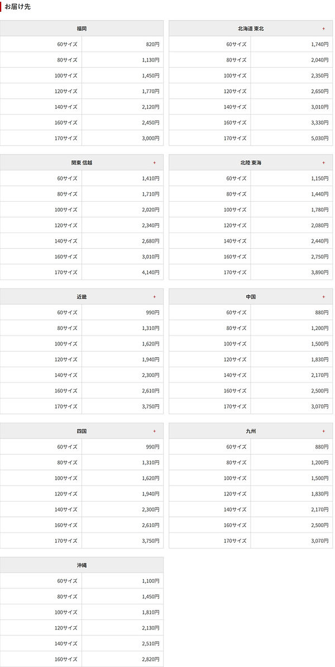Expand the 九州 plus icon
Screen dimensions: 335x667
323,431
